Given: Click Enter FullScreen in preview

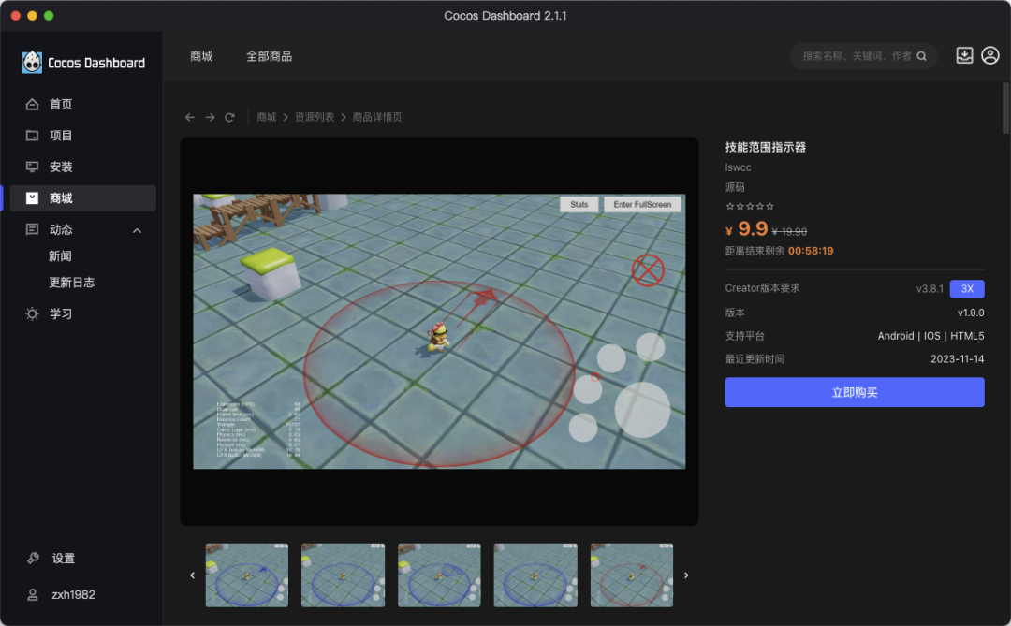Looking at the screenshot, I should 642,204.
